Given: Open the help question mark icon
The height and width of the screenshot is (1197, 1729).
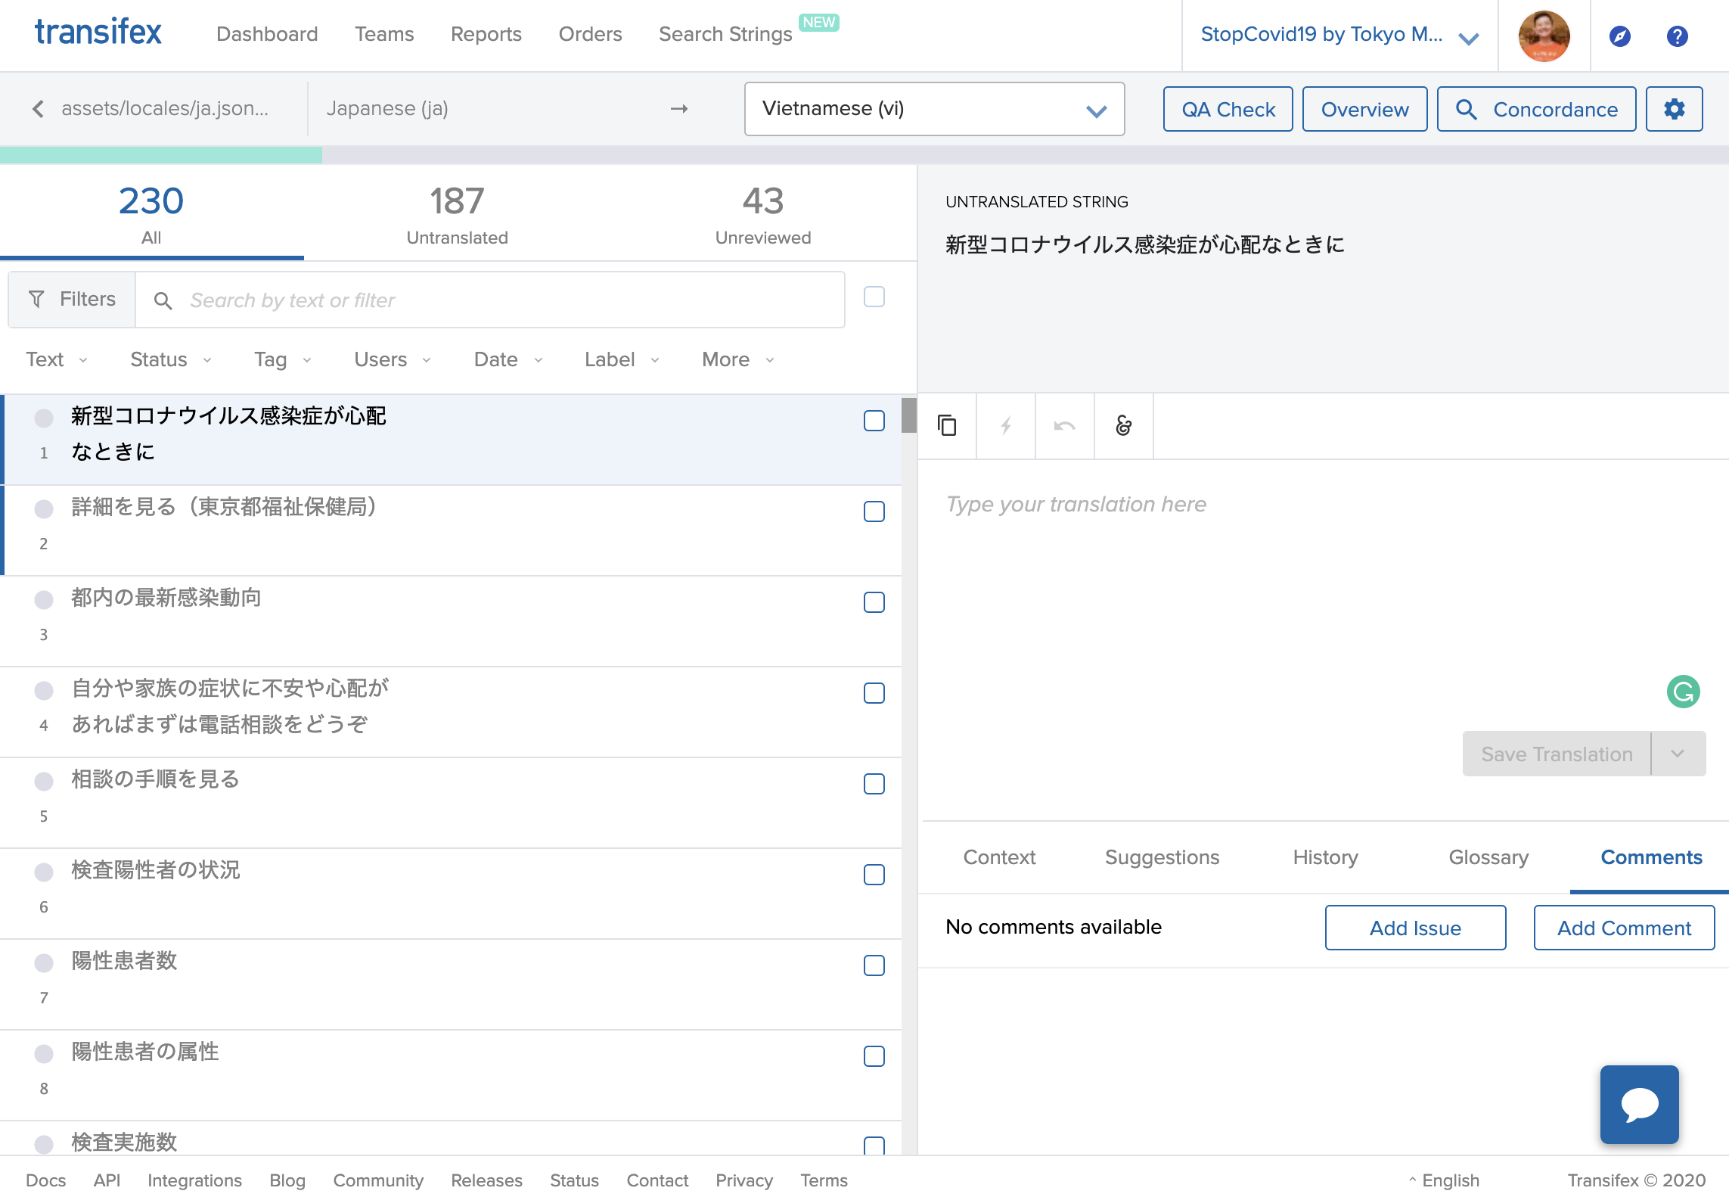Looking at the screenshot, I should point(1677,36).
